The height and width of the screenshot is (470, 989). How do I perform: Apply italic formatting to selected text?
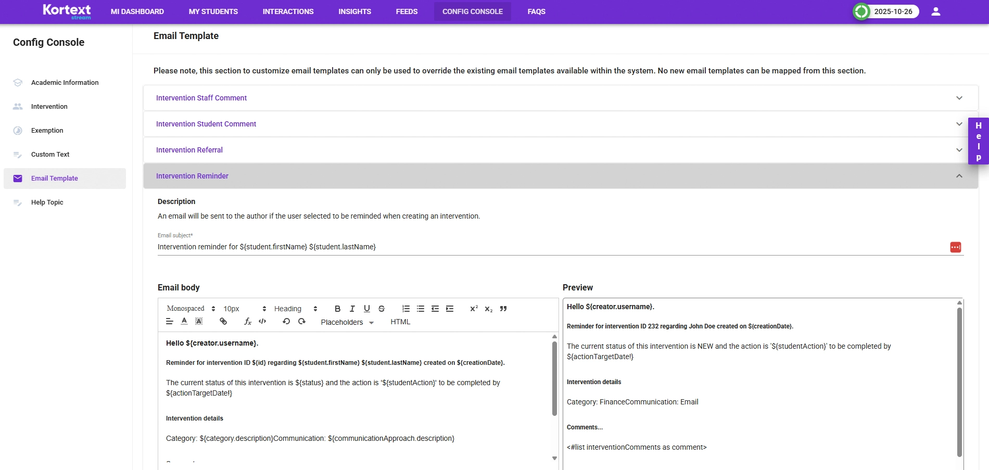click(352, 309)
